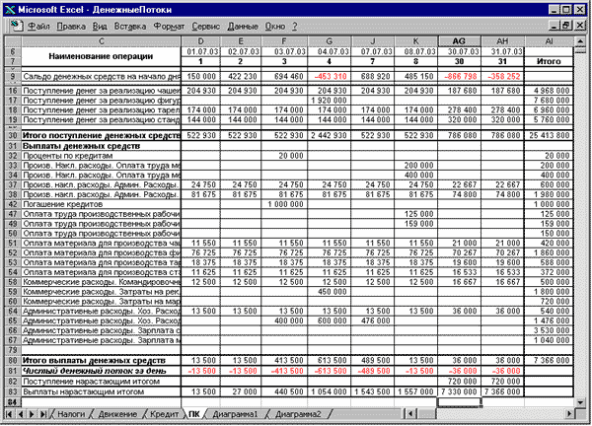The height and width of the screenshot is (426, 592).
Task: Switch to the Движение sheet tab
Action: coord(117,414)
